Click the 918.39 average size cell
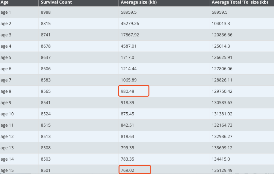 [x=127, y=102]
